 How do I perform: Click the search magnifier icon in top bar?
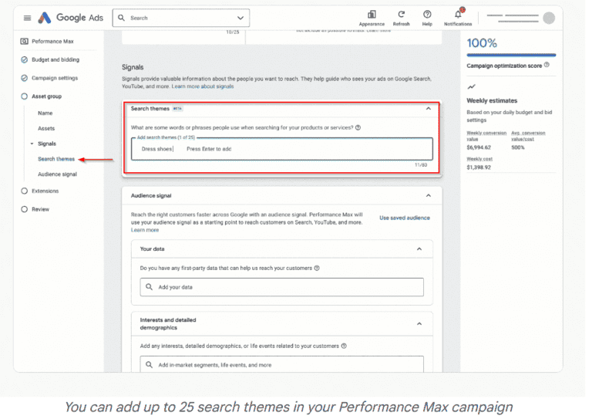click(121, 18)
